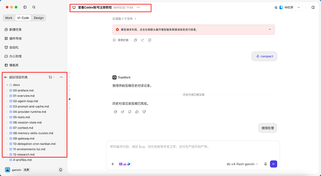Go back with 返回项目列表 arrow
The width and height of the screenshot is (321, 176).
click(6, 77)
